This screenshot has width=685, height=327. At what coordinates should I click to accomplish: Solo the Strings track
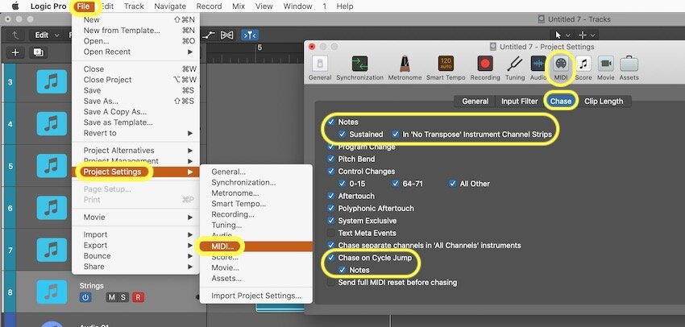(x=123, y=297)
